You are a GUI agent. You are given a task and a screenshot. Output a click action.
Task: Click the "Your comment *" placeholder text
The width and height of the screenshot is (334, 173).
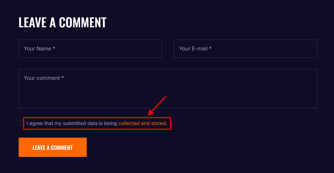point(44,78)
